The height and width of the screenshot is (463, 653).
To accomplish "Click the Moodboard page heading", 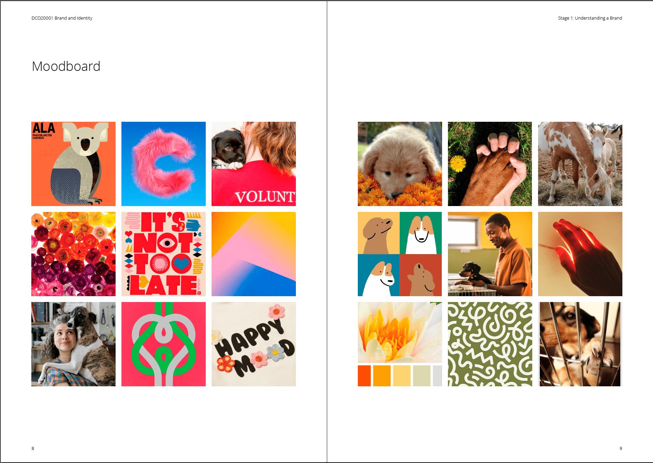I will click(66, 66).
